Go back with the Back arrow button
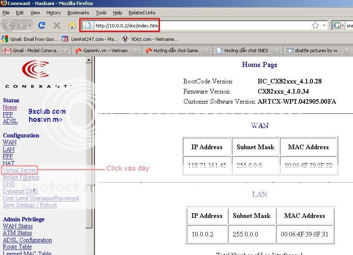Screen dimensions: 353x255 coord(8,25)
